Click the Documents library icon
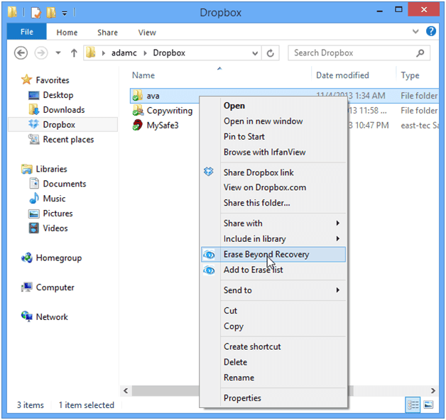The height and width of the screenshot is (420, 446). [34, 183]
